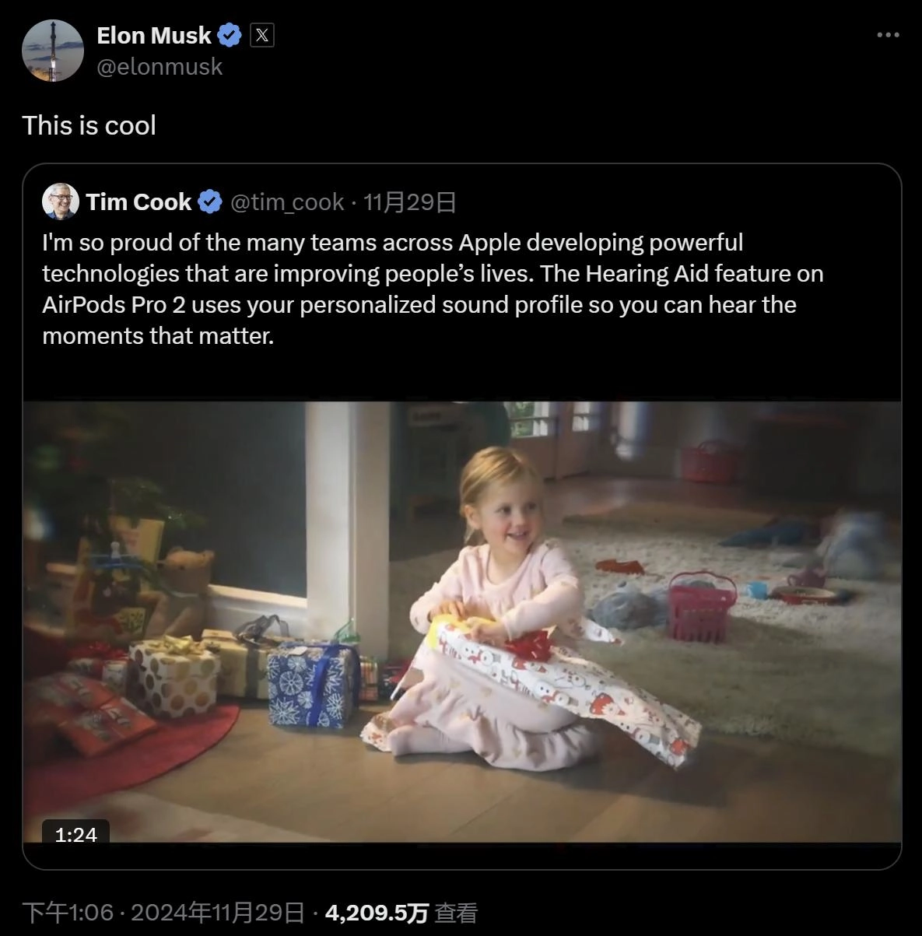Click the quoted tweet's 11月29日 date
Viewport: 922px width, 936px height.
[410, 202]
